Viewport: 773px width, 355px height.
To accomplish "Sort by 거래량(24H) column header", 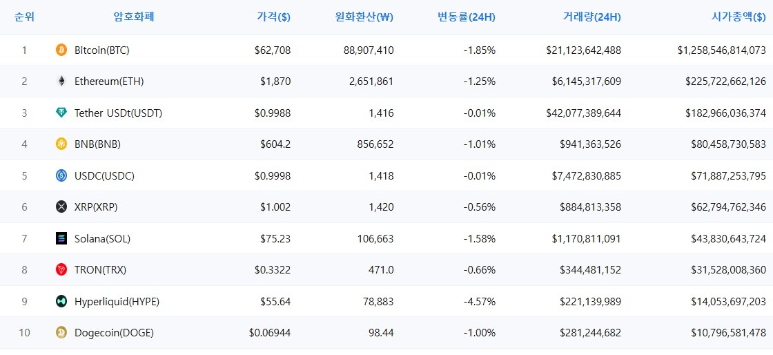I will [x=592, y=17].
